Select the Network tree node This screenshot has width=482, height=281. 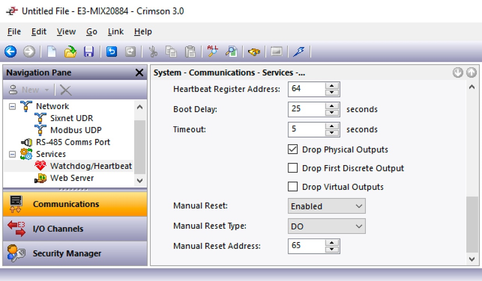[52, 106]
